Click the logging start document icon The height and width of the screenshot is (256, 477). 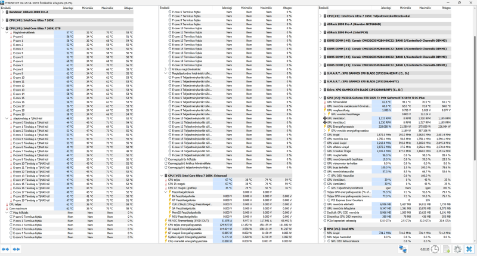446,249
